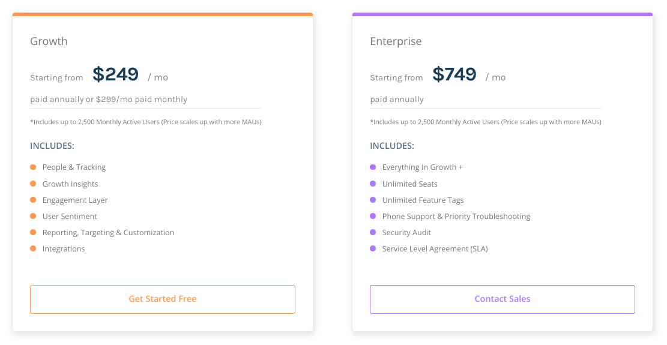Click the orange bullet beside Growth Insights
Image resolution: width=667 pixels, height=345 pixels.
pos(33,184)
